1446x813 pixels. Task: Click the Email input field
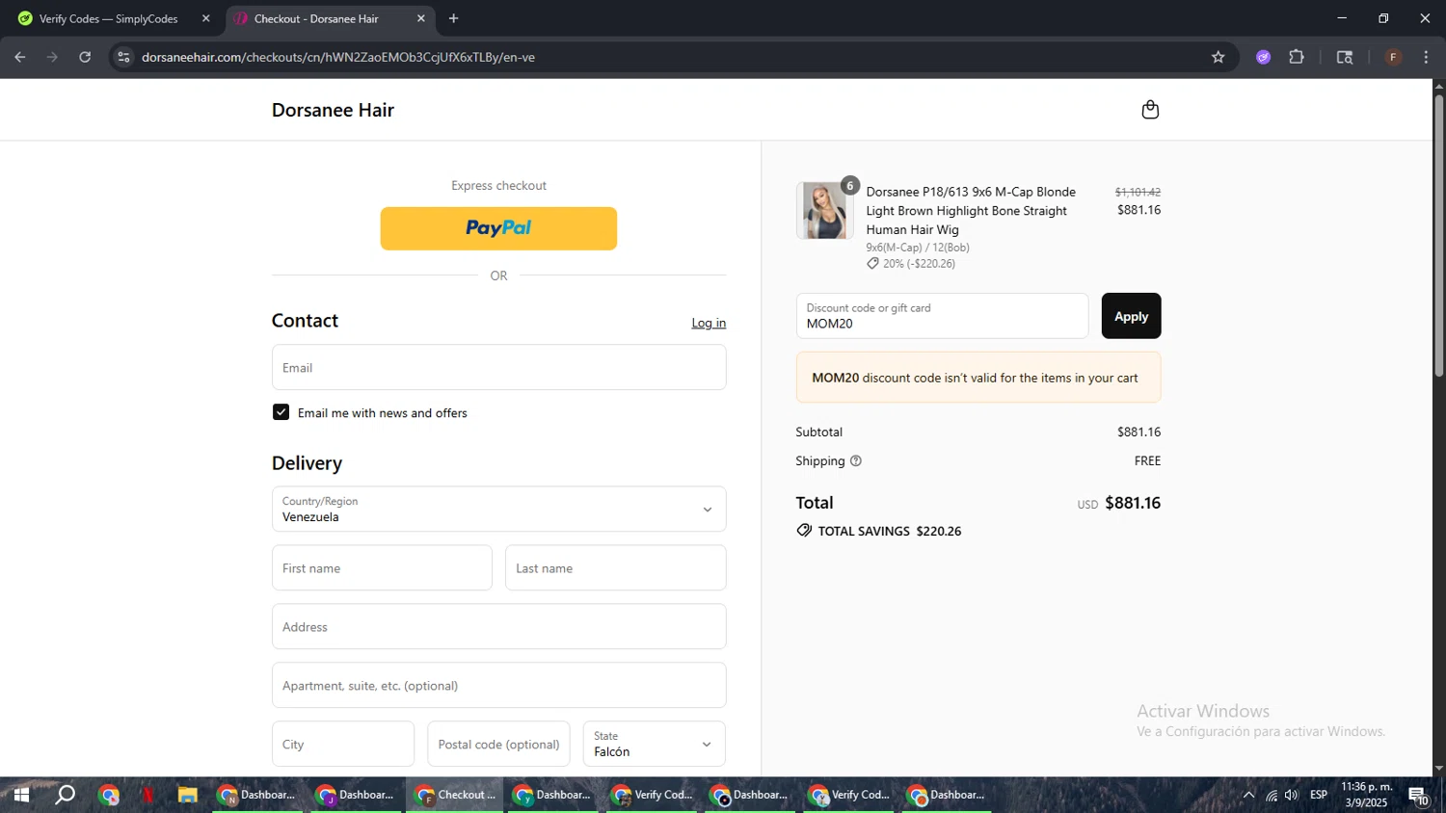tap(498, 367)
